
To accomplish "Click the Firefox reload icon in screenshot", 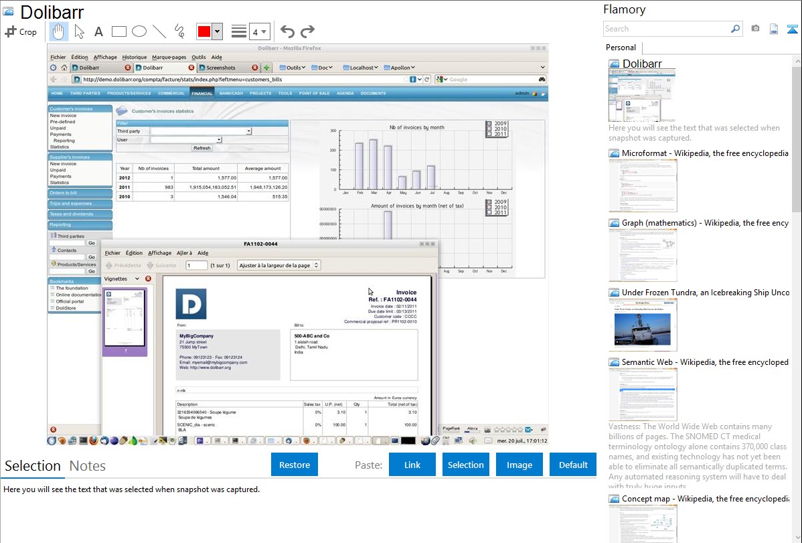I will click(x=426, y=79).
